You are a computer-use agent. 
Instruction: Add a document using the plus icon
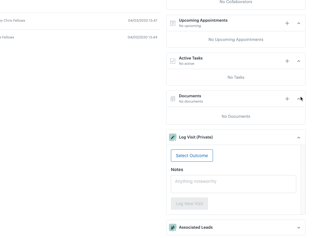click(287, 99)
